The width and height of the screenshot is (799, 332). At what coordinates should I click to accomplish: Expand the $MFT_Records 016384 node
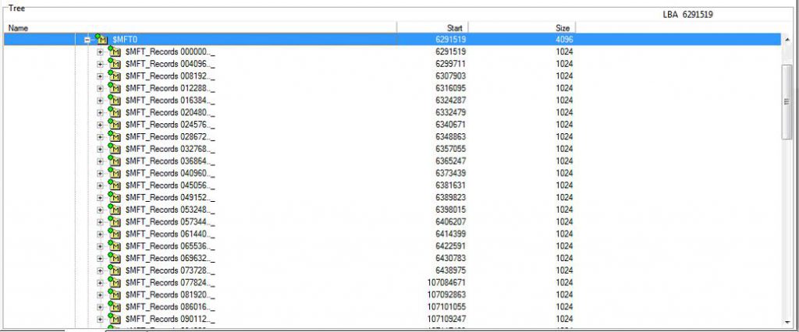pyautogui.click(x=100, y=101)
